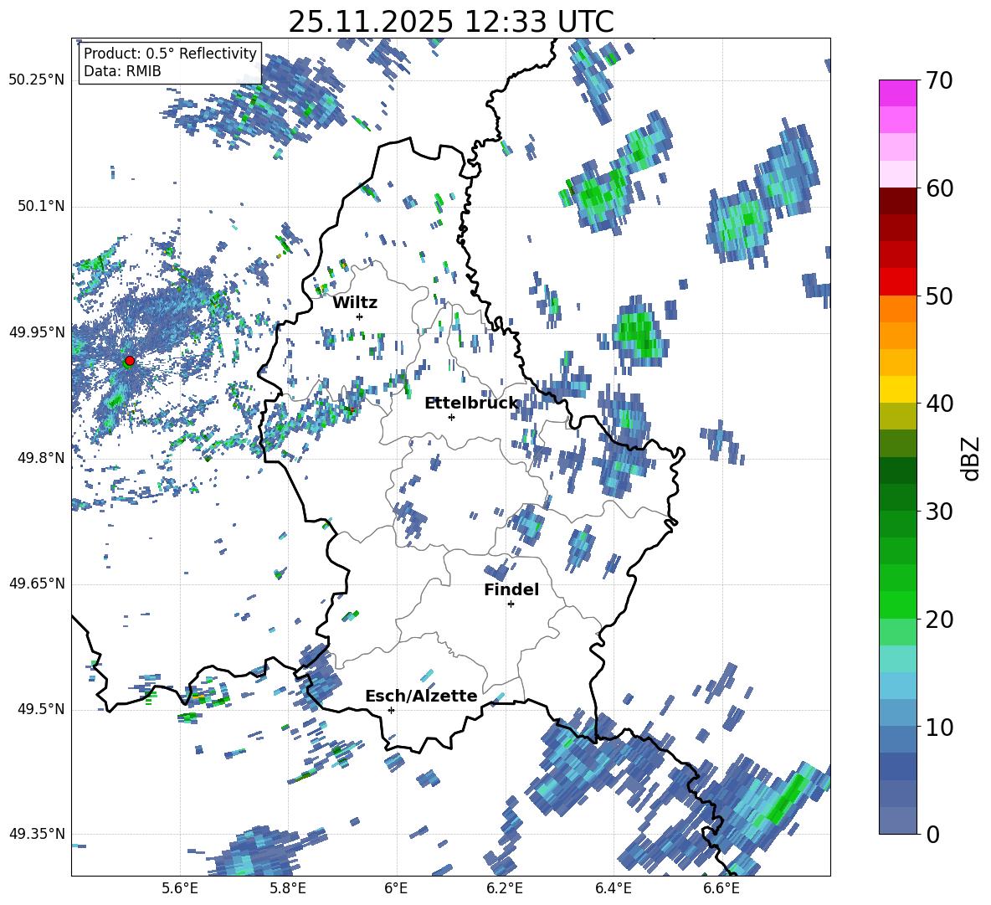This screenshot has height=905, width=991.
Task: Click the Esch/Alzette station cross marker
Action: click(x=391, y=710)
